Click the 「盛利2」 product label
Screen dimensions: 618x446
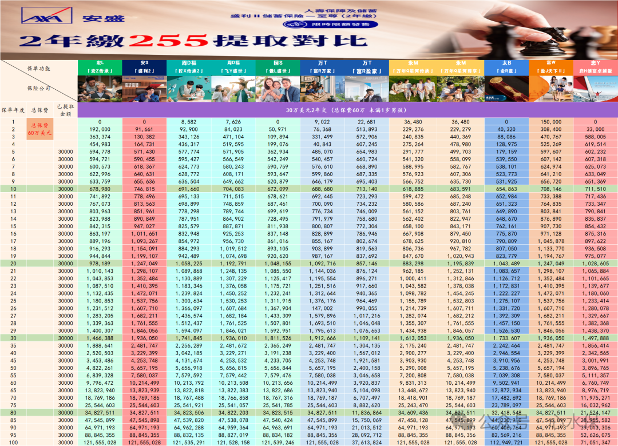click(144, 71)
